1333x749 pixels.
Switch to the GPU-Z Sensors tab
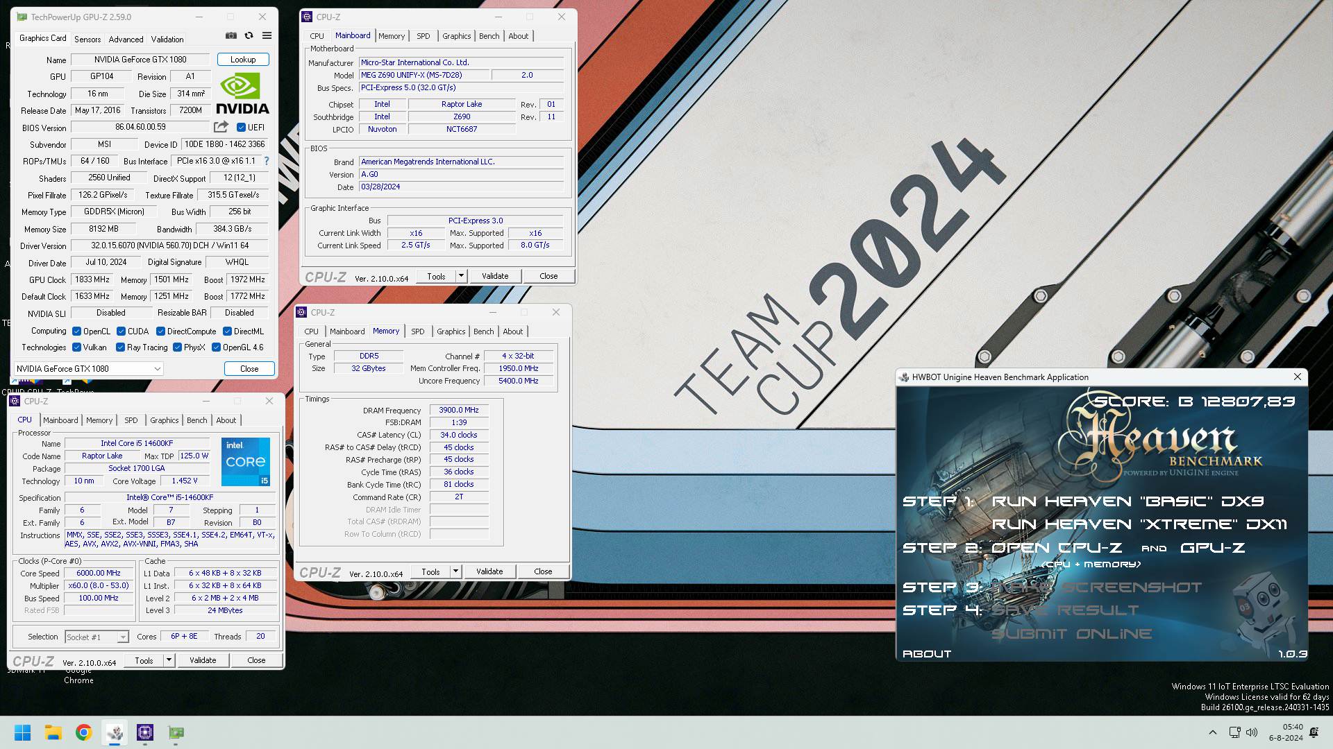click(87, 40)
